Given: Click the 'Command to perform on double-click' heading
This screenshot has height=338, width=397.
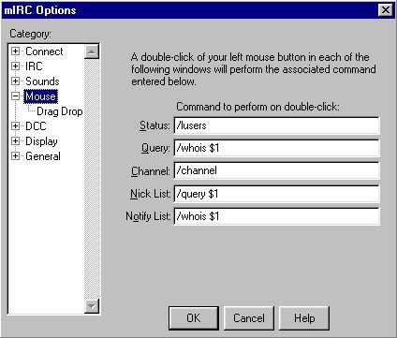Looking at the screenshot, I should pyautogui.click(x=257, y=107).
